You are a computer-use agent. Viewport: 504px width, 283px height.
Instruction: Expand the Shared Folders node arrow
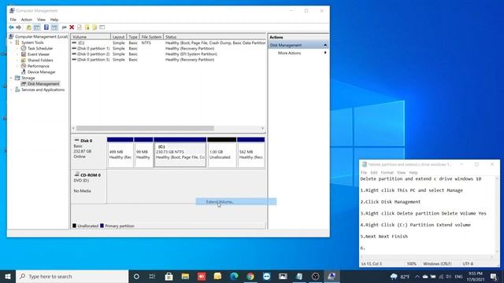pyautogui.click(x=17, y=60)
